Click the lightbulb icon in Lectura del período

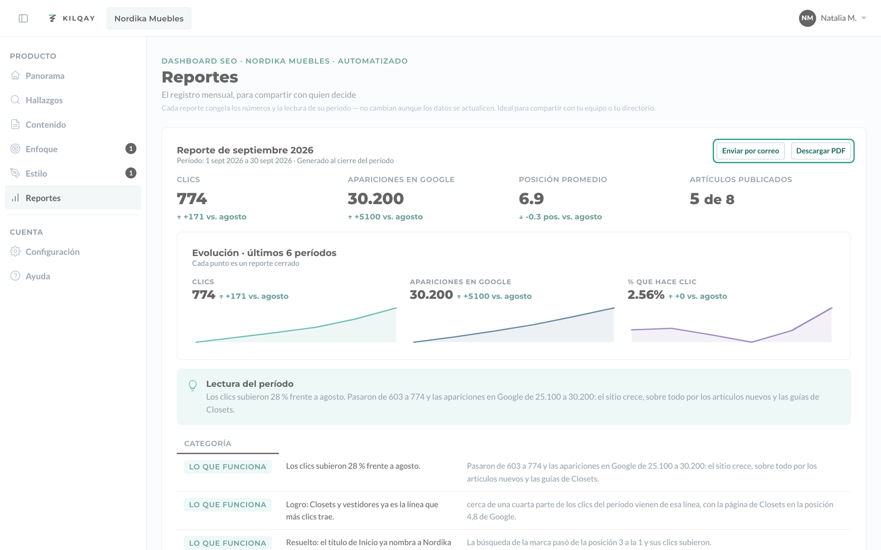[193, 385]
